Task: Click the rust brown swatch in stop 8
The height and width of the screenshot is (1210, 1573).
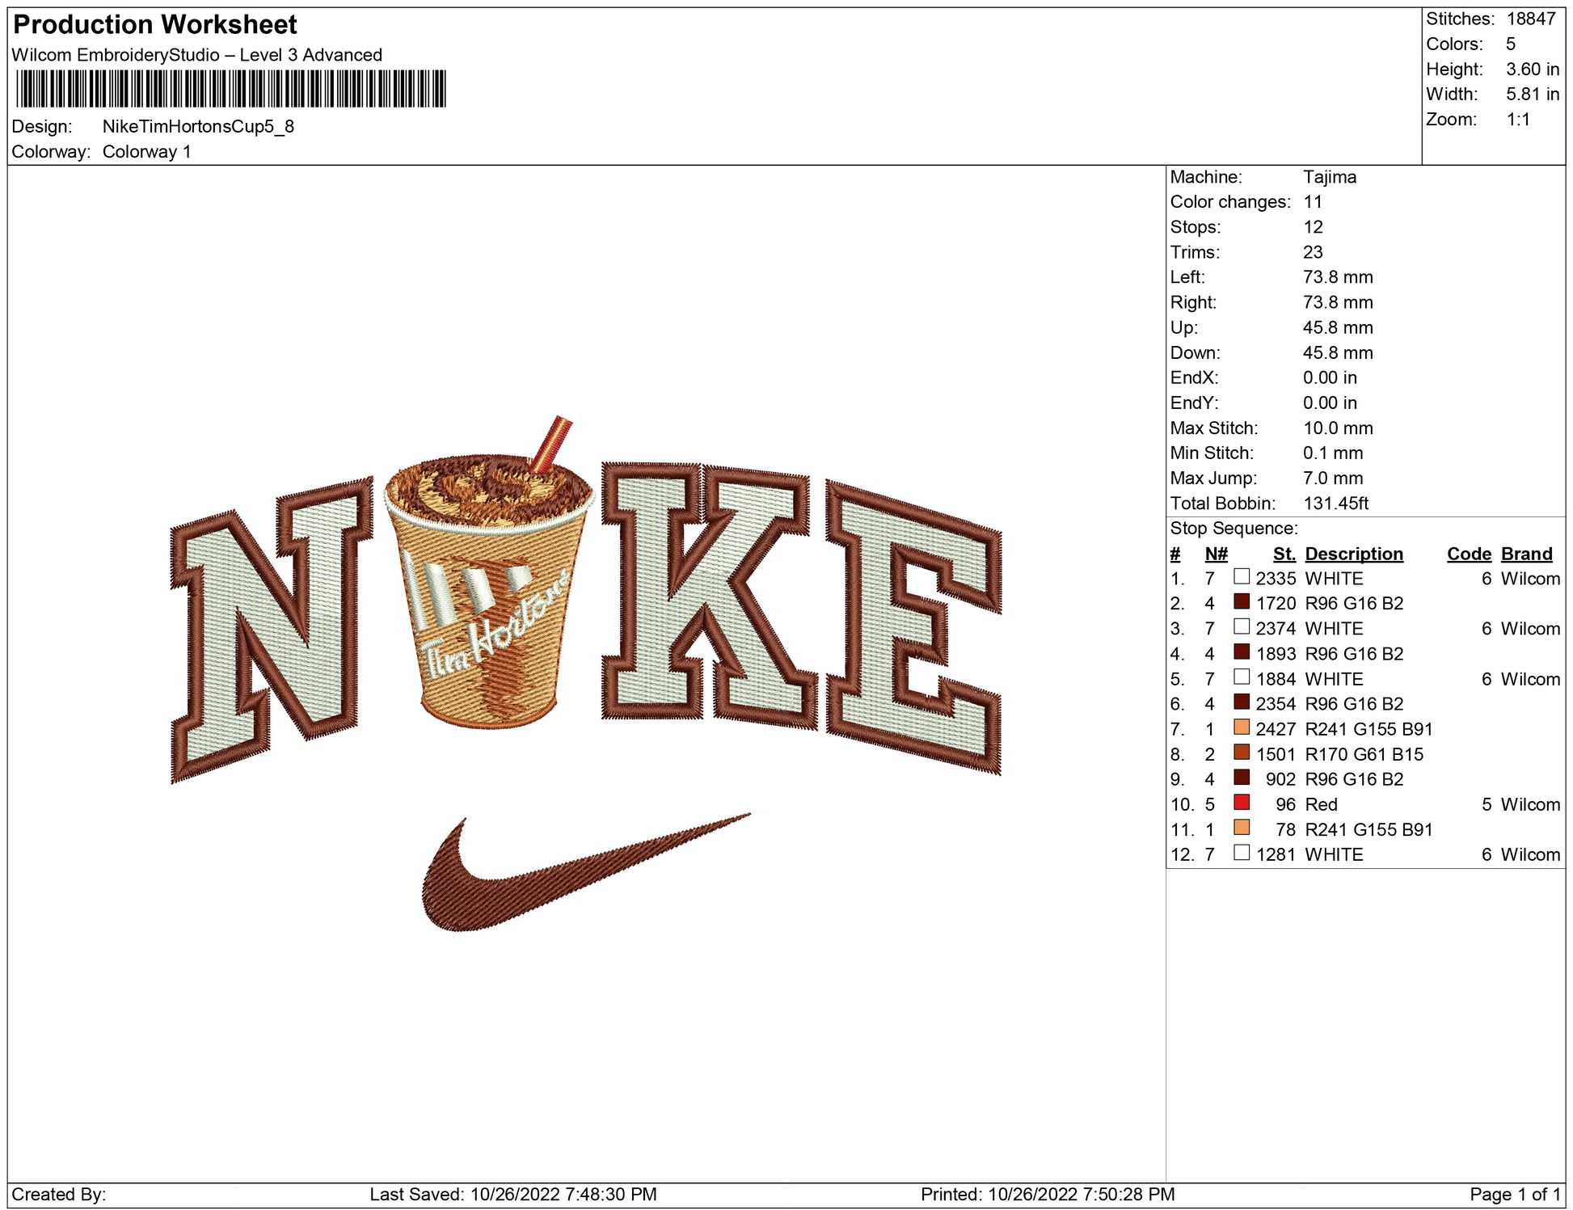Action: [1242, 753]
